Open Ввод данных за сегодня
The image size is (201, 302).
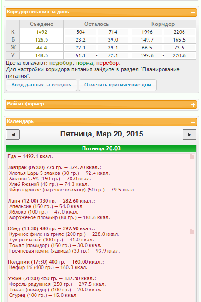(x=41, y=85)
